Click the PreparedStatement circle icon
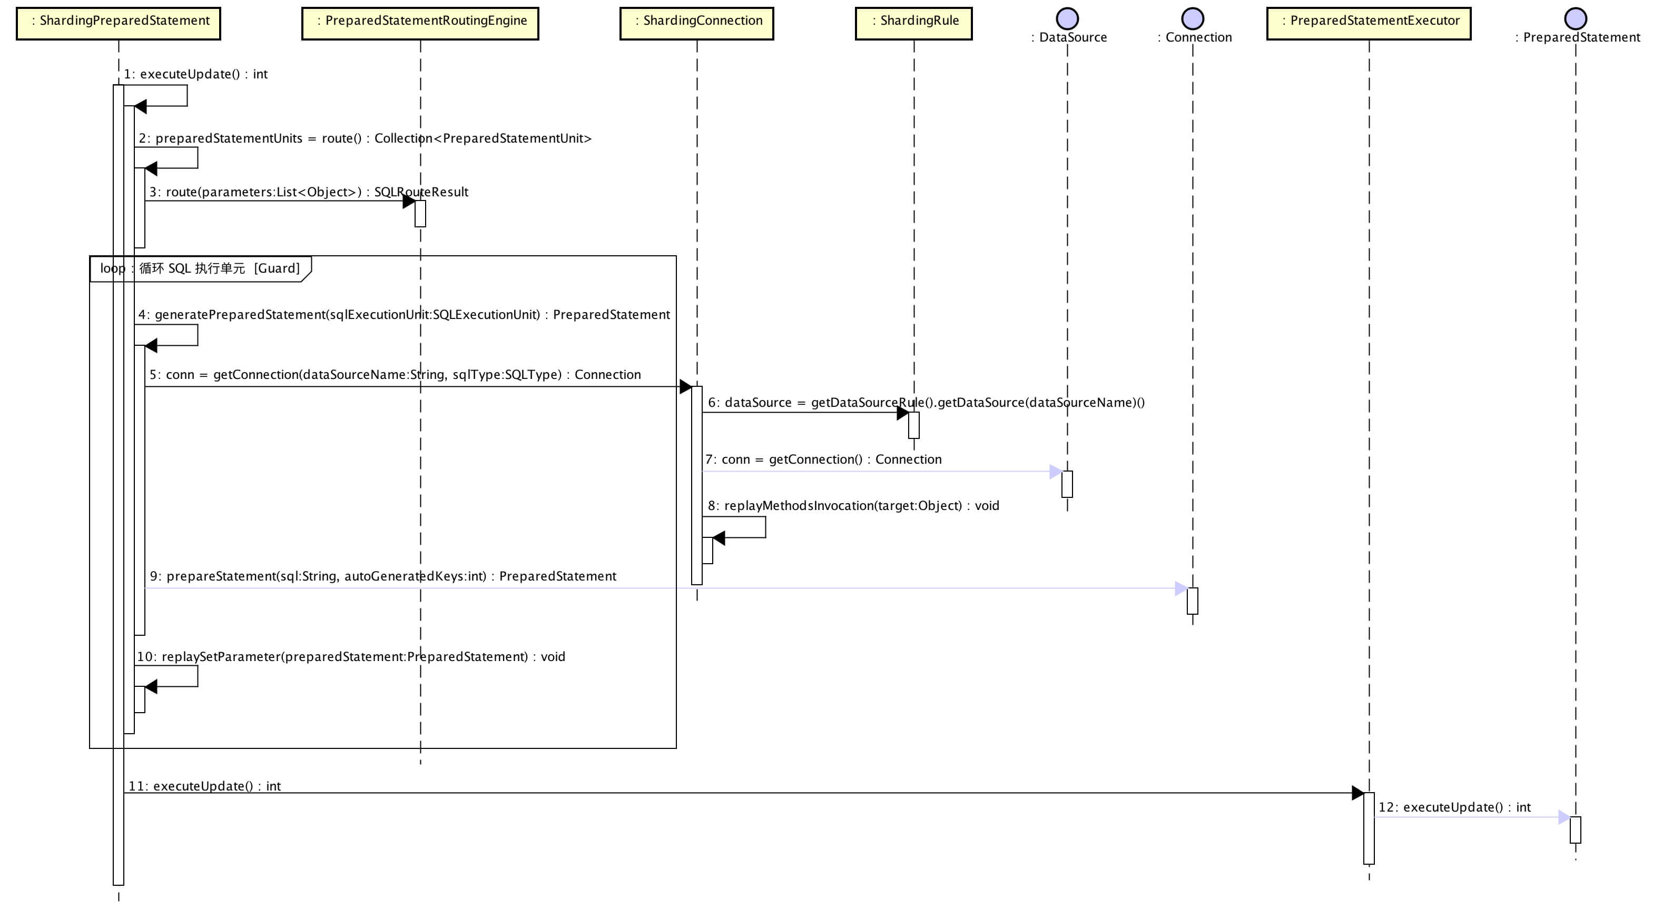Screen dimensions: 1653x920 click(1576, 18)
